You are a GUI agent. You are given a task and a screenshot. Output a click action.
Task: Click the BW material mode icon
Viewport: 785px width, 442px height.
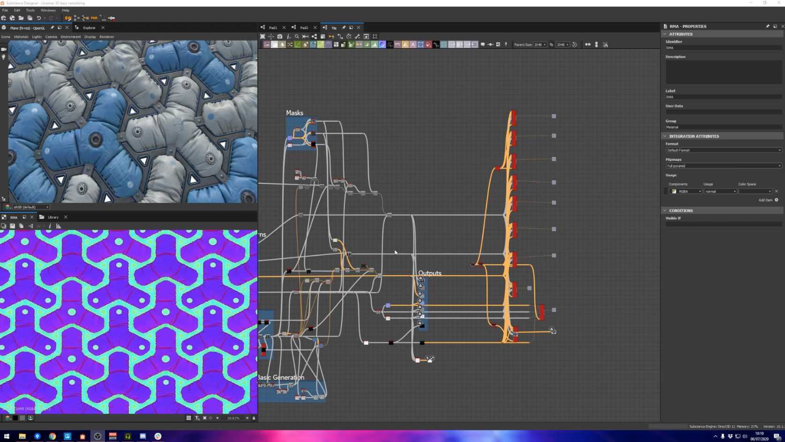(x=68, y=18)
